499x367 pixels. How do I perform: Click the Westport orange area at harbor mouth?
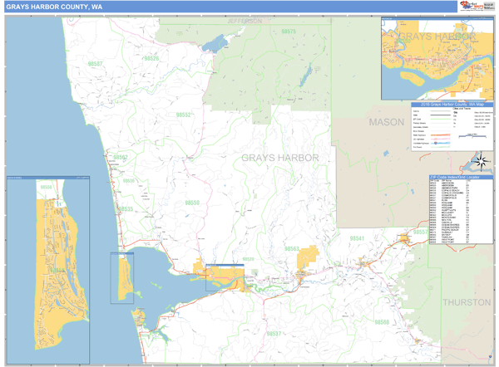tap(139, 316)
